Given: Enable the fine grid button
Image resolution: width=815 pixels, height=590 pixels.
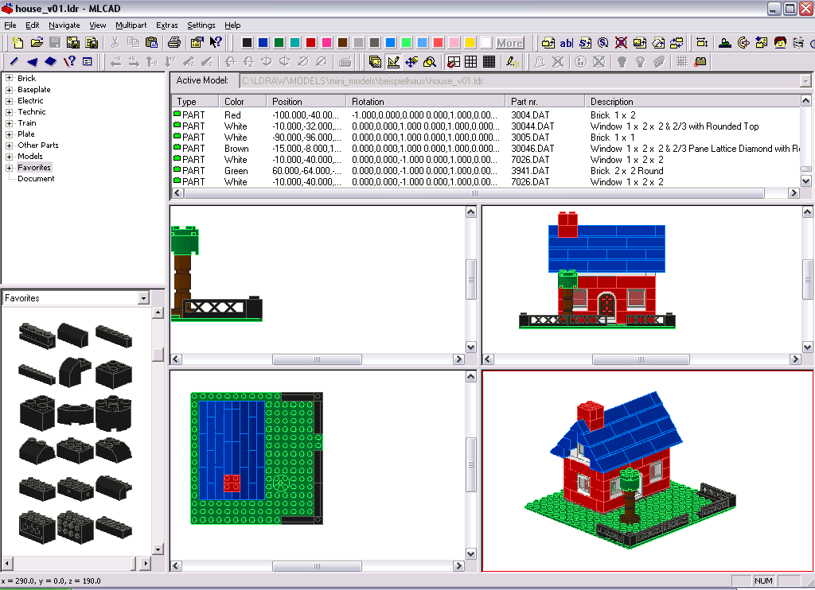Looking at the screenshot, I should (489, 62).
